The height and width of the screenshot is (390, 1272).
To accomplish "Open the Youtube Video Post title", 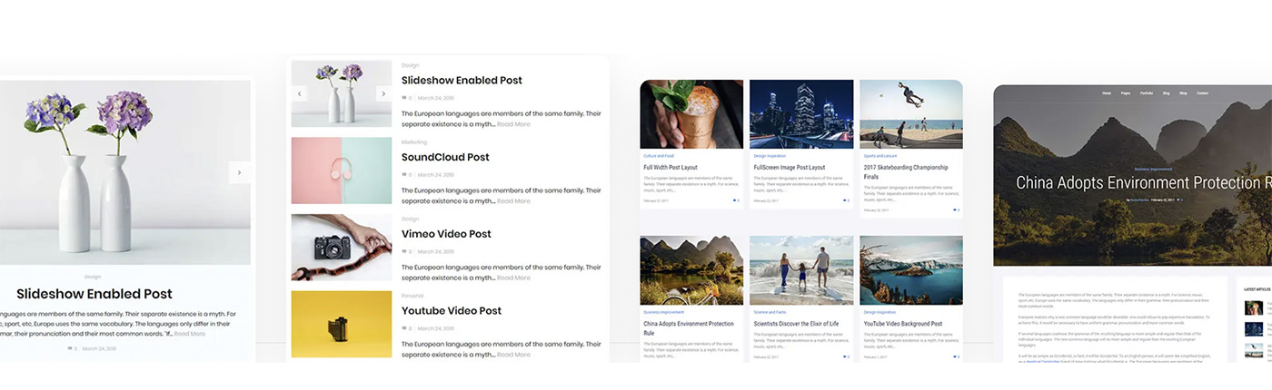I will 452,310.
